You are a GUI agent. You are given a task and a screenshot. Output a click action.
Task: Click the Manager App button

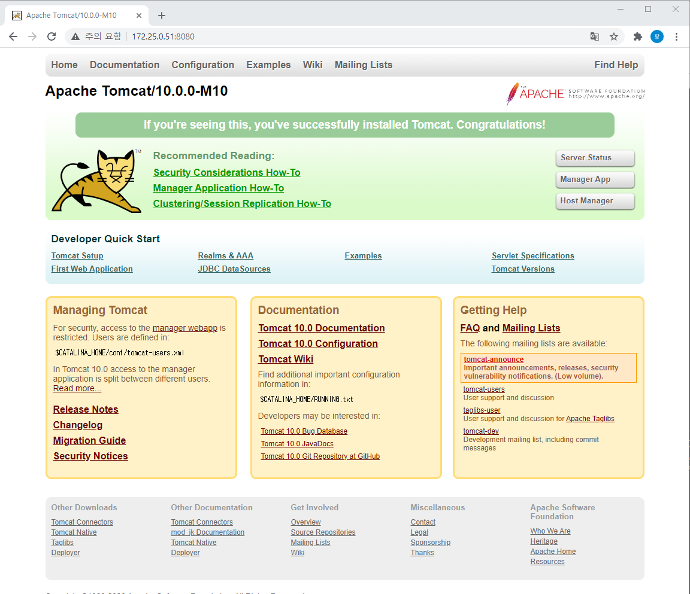595,179
